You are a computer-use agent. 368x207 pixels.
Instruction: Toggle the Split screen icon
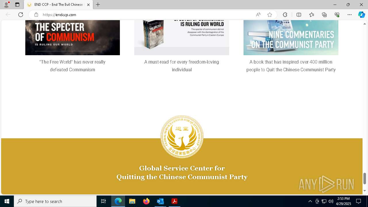point(299,15)
